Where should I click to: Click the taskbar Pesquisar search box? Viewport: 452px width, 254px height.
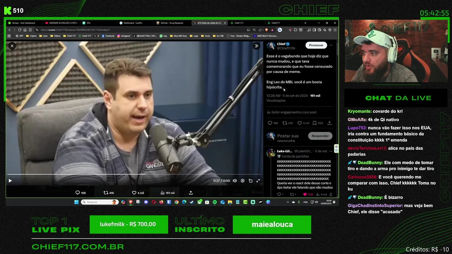point(100,202)
